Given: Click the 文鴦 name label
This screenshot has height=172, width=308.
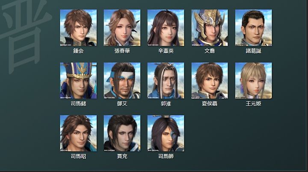Looking at the screenshot, I should point(210,51).
